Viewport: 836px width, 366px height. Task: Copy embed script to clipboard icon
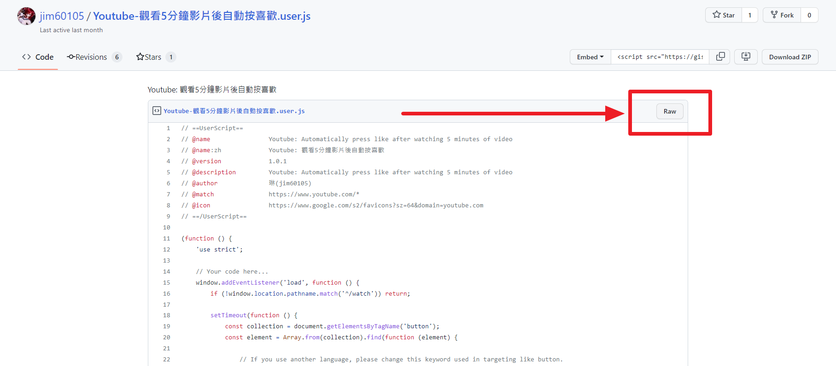(720, 57)
